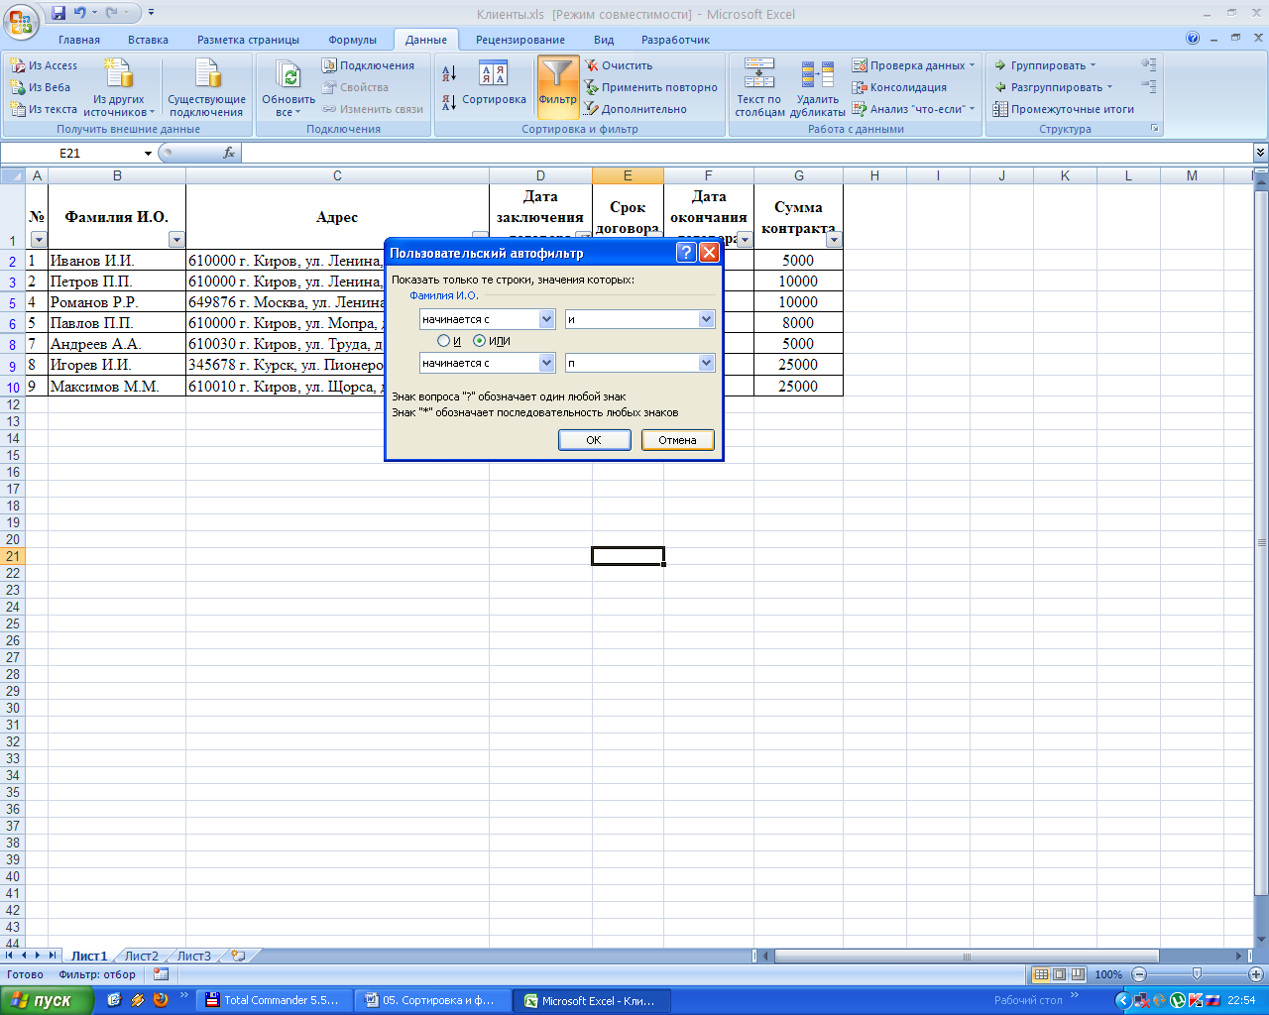This screenshot has height=1015, width=1269.
Task: Reapply filter (Применить повторно)
Action: (x=650, y=87)
